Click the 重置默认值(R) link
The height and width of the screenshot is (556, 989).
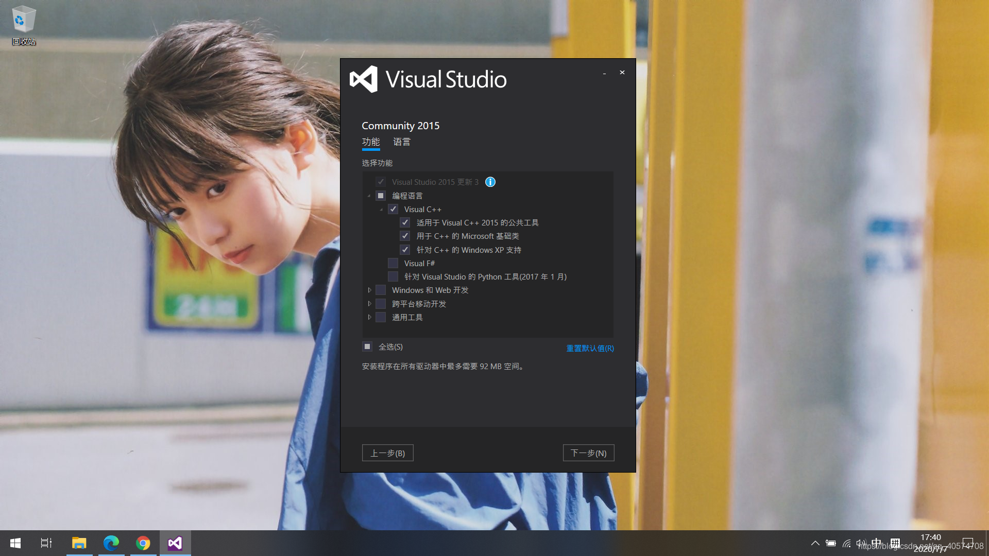coord(590,348)
